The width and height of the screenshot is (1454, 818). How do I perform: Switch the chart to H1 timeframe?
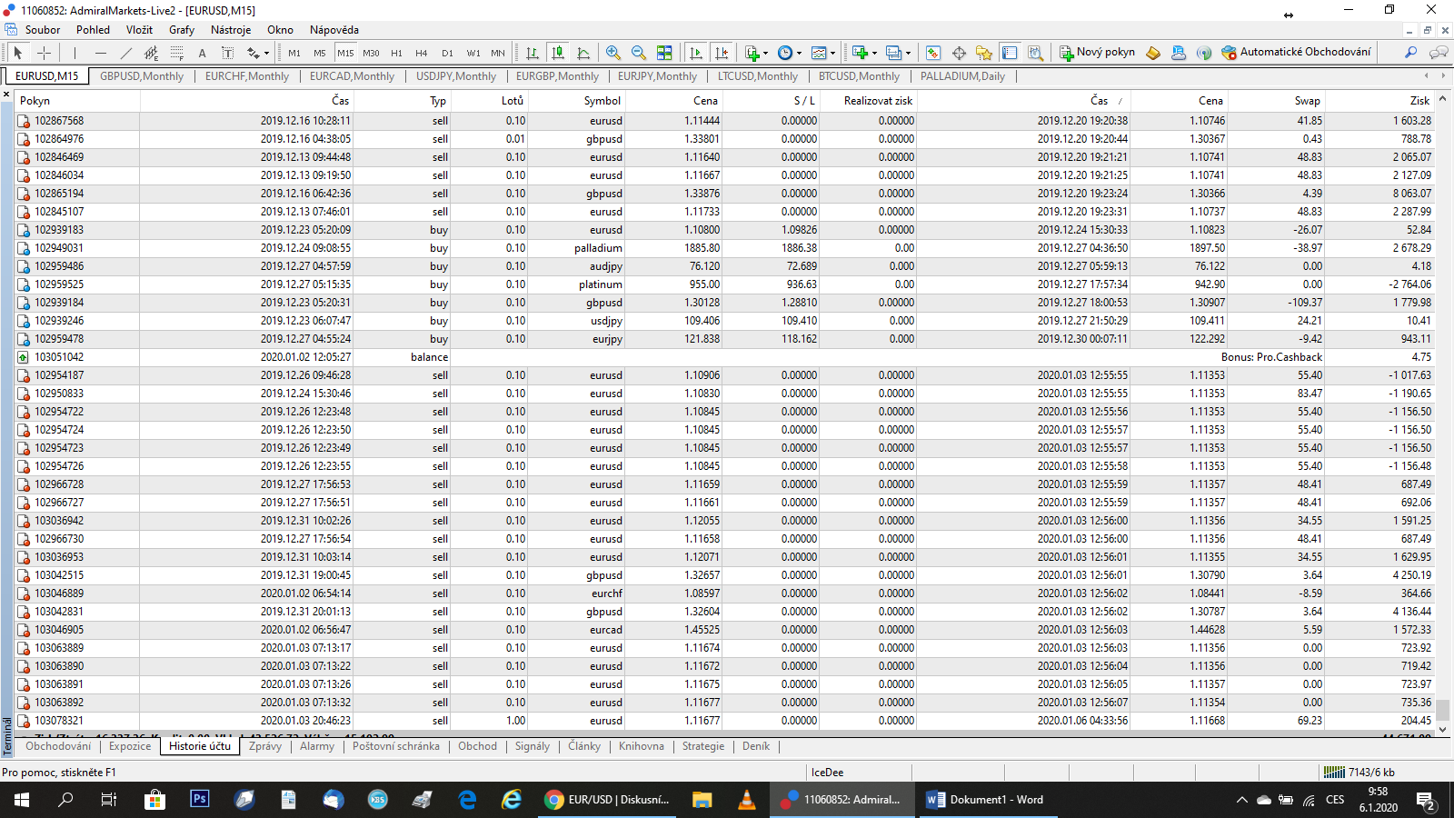[396, 53]
